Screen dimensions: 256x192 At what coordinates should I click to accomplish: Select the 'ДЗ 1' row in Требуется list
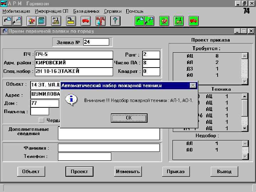207,69
